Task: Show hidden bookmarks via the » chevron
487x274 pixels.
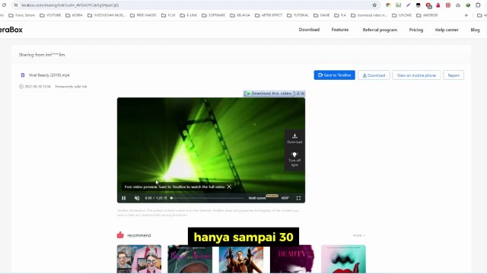Action: coord(466,15)
